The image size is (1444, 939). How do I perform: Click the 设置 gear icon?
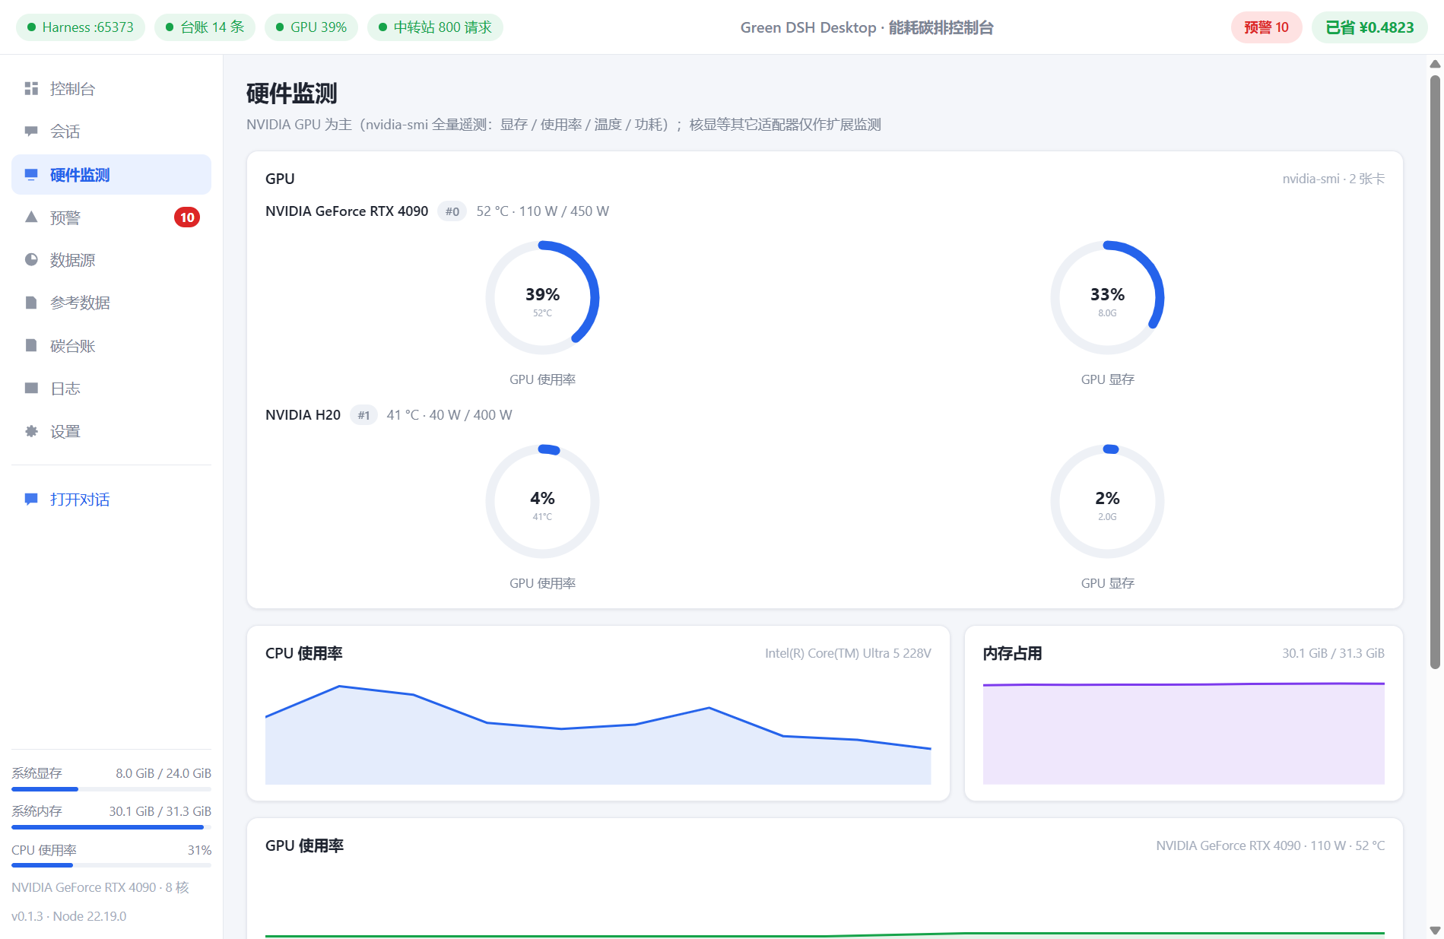tap(31, 431)
